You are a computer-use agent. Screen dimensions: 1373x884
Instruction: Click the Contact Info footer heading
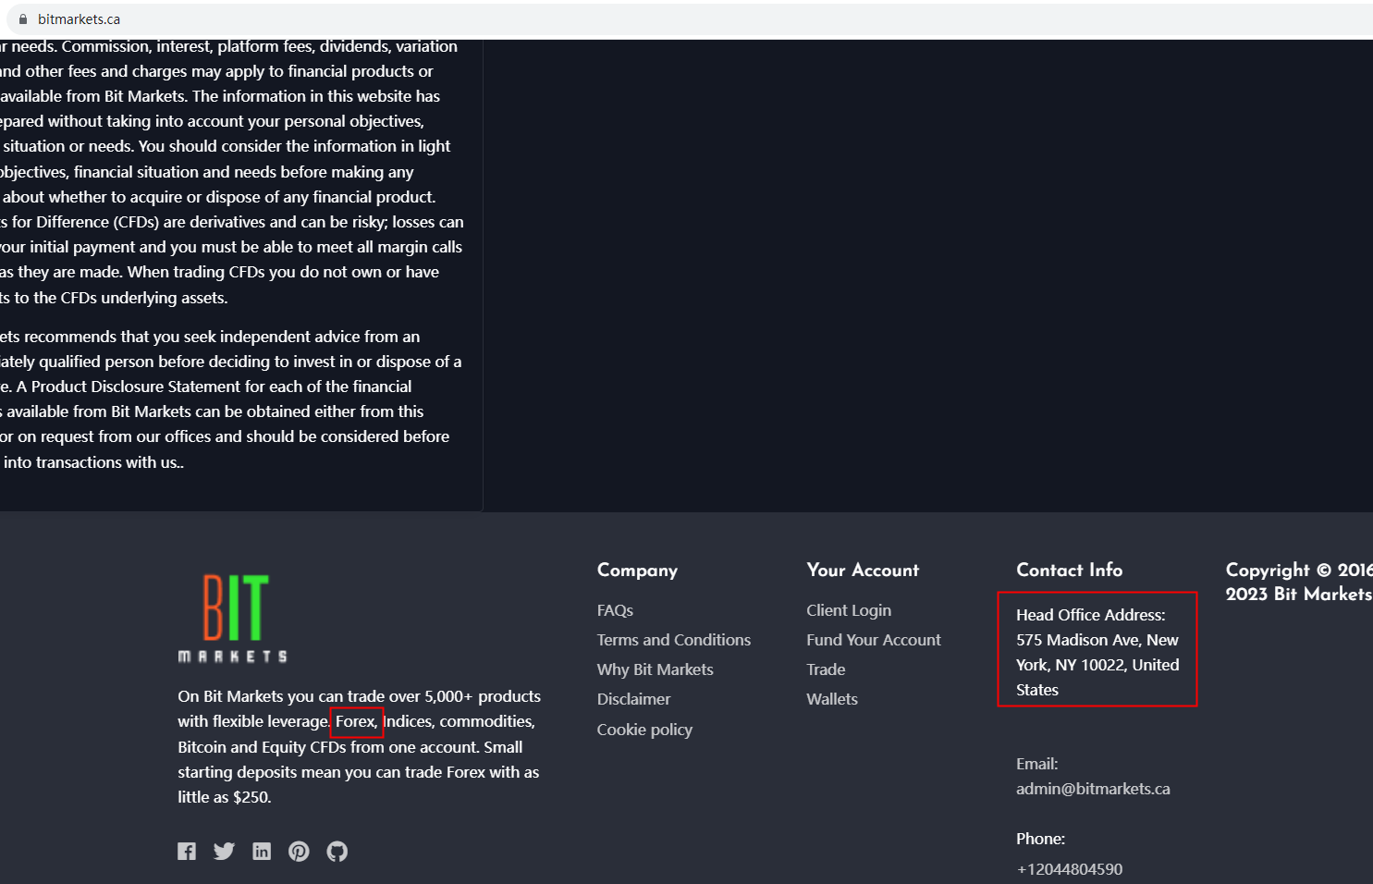tap(1070, 570)
